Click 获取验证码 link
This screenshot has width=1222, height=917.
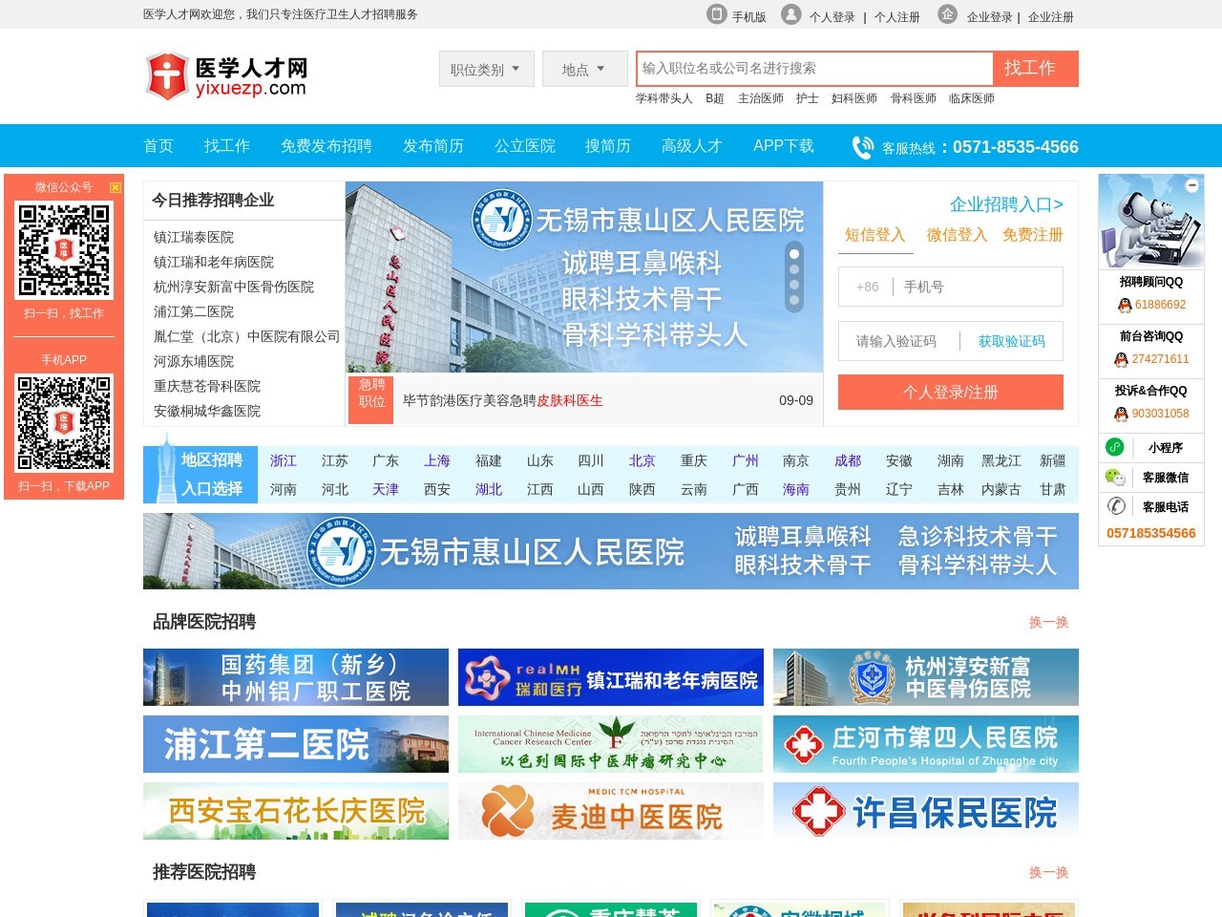point(1012,341)
